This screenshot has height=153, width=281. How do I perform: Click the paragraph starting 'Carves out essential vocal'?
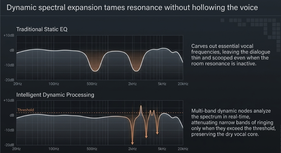(x=231, y=55)
